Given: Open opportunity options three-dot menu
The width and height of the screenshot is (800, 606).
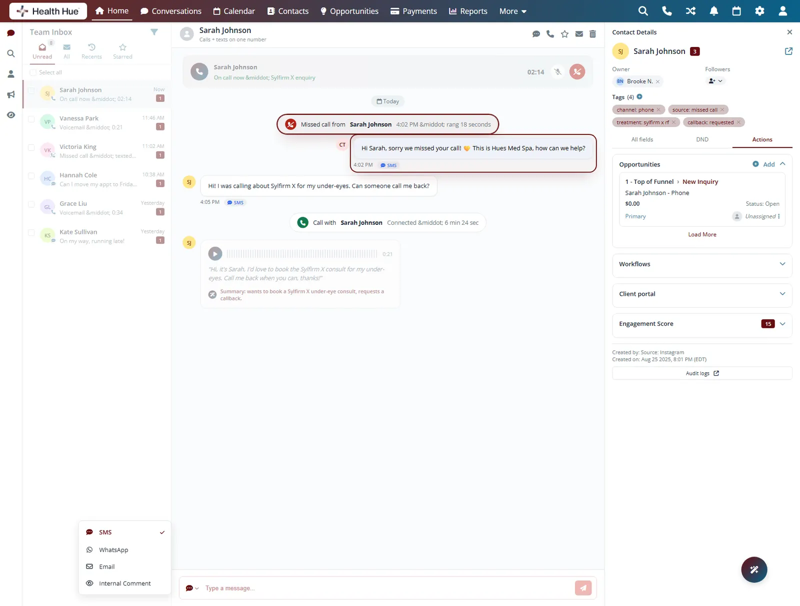Looking at the screenshot, I should click(x=778, y=216).
